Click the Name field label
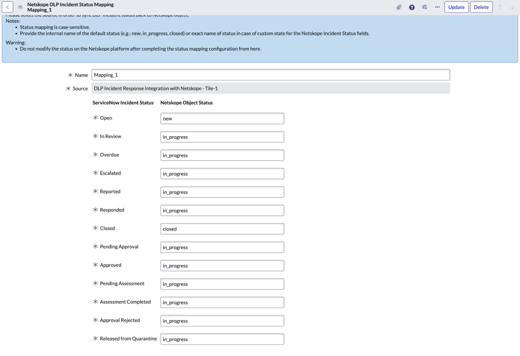520x356 pixels. click(x=81, y=75)
